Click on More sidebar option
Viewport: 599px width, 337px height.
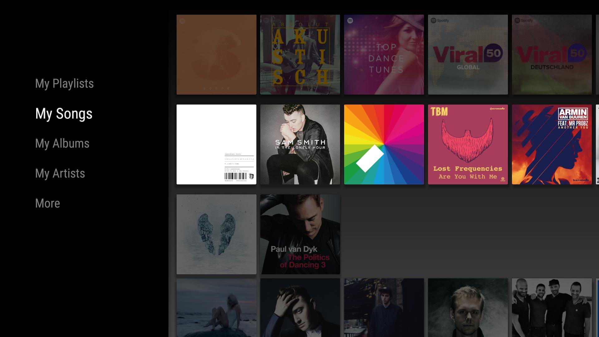[47, 203]
